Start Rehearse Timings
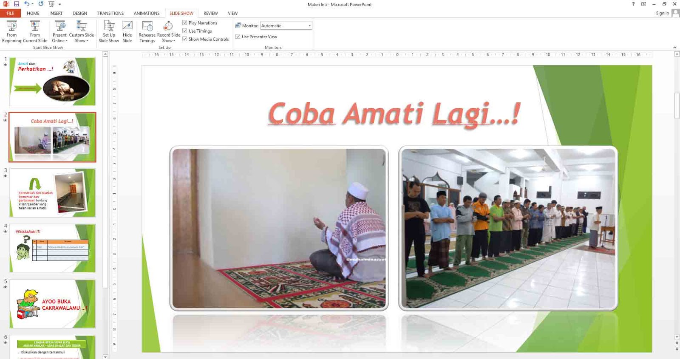Image resolution: width=680 pixels, height=359 pixels. point(147,32)
